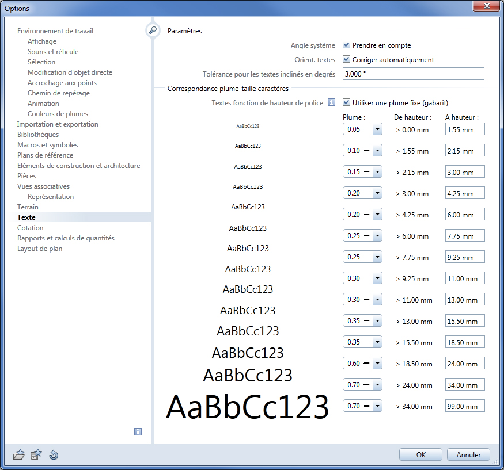This screenshot has height=470, width=504.
Task: Click the search magnifier icon
Action: click(153, 30)
